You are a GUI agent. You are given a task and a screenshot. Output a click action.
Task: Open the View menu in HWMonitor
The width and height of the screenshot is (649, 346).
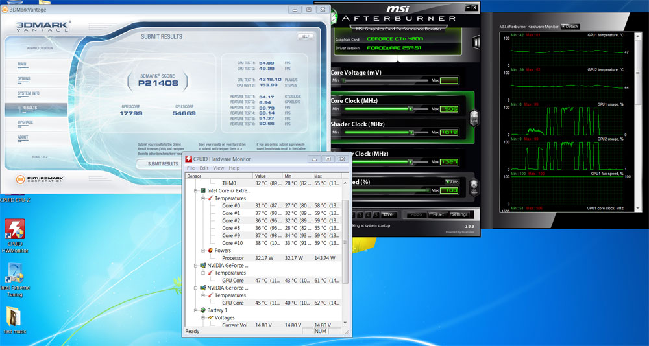219,168
